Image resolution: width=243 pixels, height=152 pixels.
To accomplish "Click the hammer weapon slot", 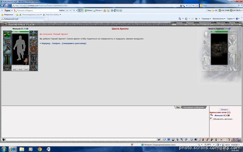I will pyautogui.click(x=7, y=49).
